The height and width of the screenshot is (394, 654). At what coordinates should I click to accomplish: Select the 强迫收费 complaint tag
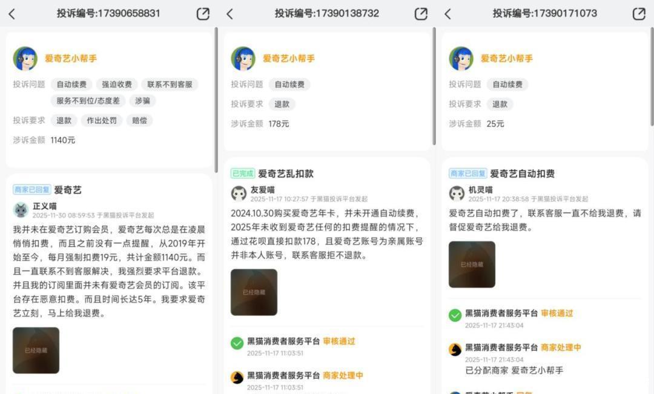pos(117,85)
